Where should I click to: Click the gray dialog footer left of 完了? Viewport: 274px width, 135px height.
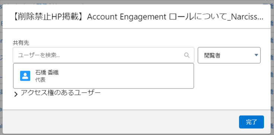[x=121, y=122]
